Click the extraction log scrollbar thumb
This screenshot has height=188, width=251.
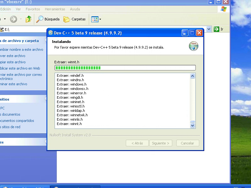(x=192, y=122)
